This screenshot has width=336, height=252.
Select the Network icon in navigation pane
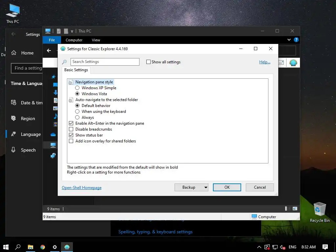[x=53, y=156]
